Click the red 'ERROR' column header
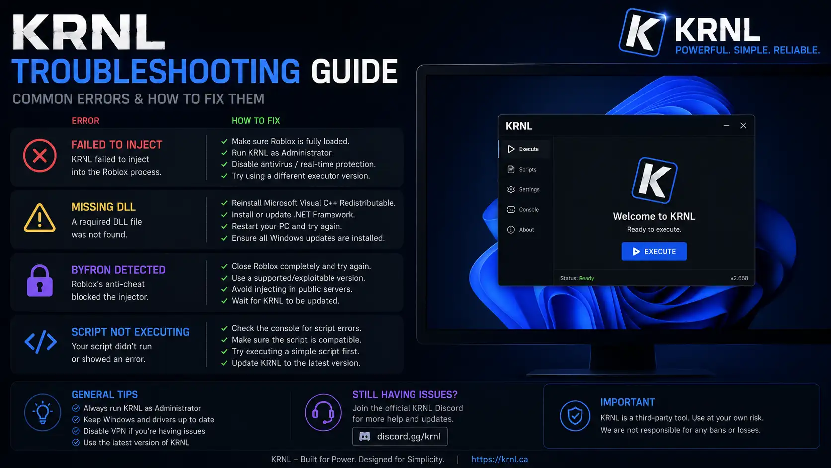Viewport: 831px width, 468px height. point(85,121)
